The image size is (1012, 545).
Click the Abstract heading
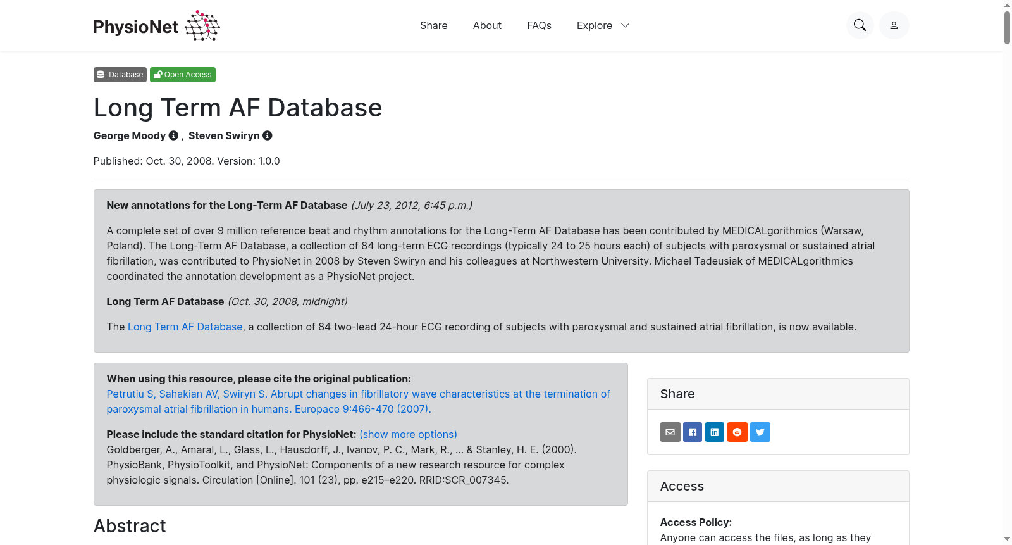130,526
